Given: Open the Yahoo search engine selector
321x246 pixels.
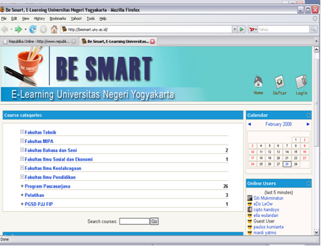Looking at the screenshot, I should [x=253, y=30].
